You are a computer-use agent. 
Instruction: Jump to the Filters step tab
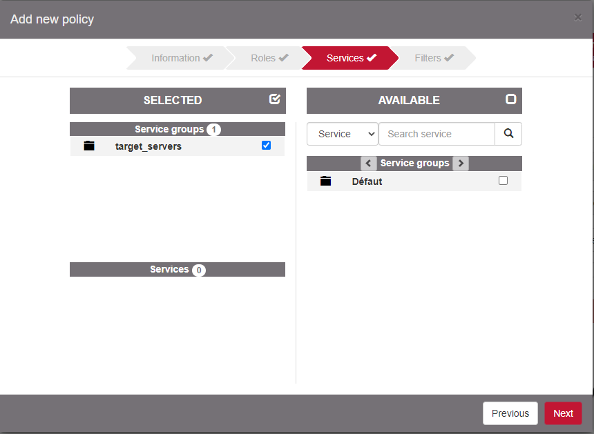pyautogui.click(x=434, y=58)
